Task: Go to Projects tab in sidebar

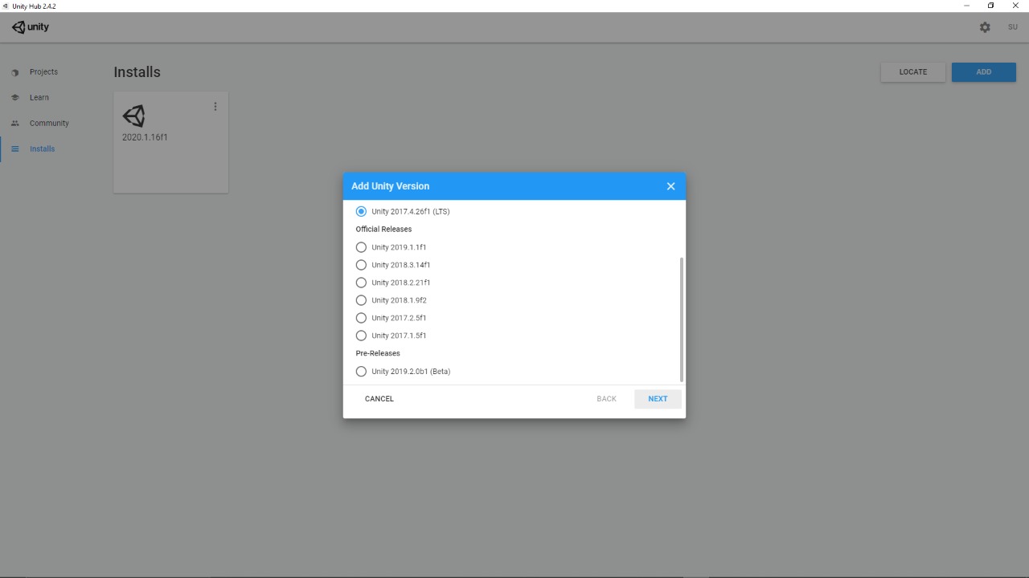Action: (43, 72)
